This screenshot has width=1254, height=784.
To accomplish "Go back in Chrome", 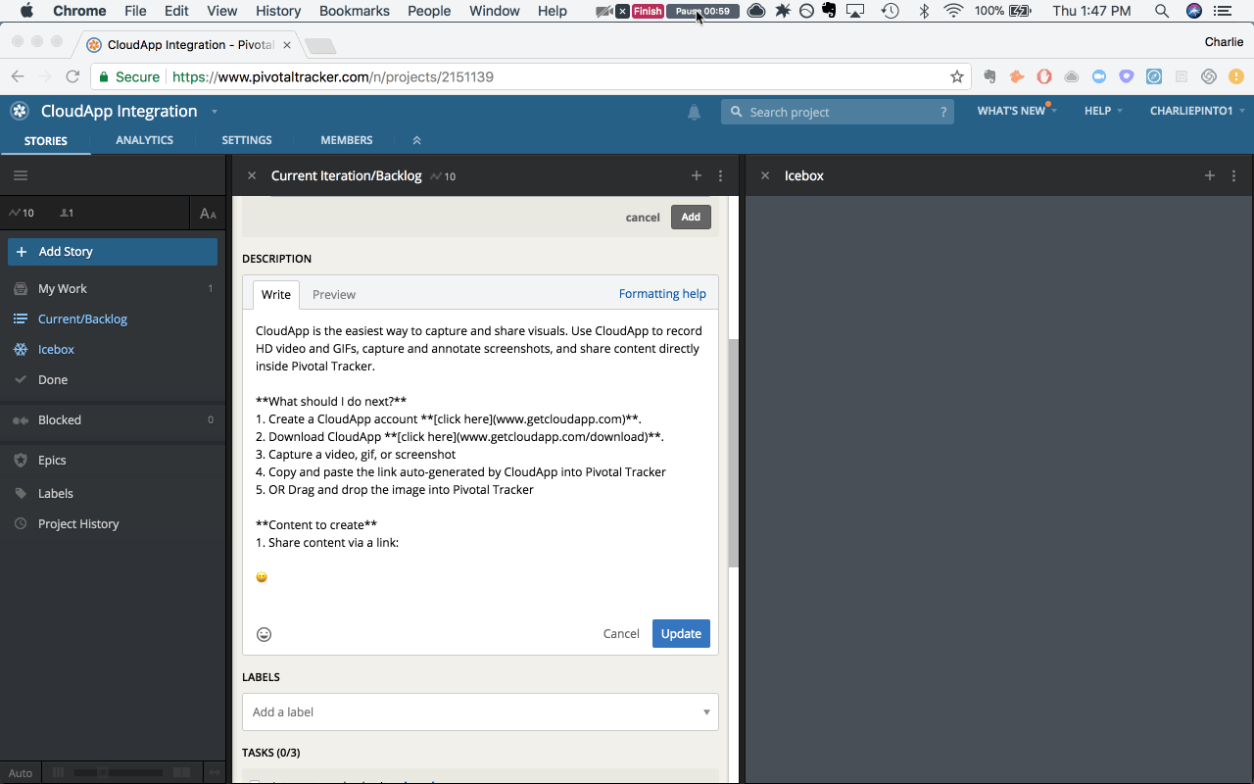I will 18,76.
